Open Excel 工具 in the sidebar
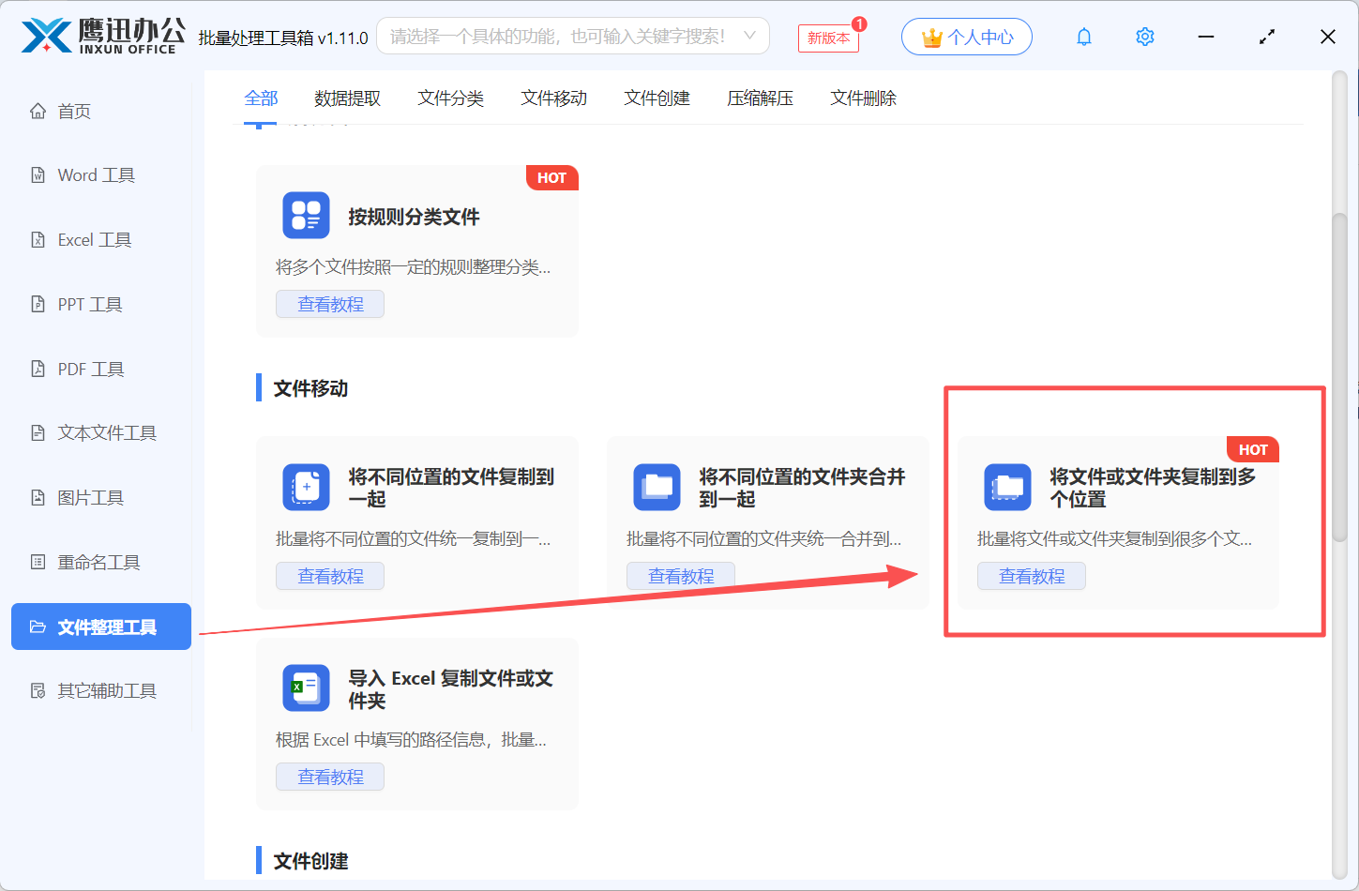1359x891 pixels. tap(94, 240)
